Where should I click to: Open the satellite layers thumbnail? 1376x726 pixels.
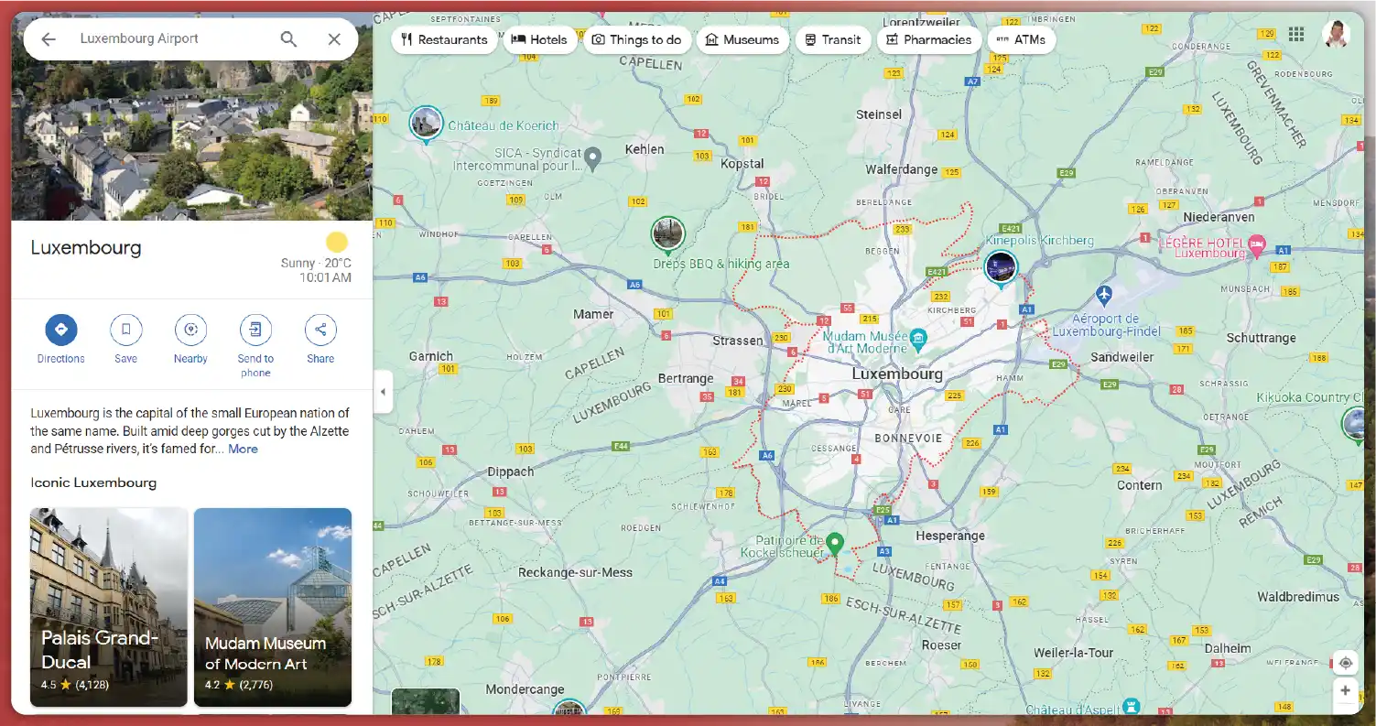point(426,701)
